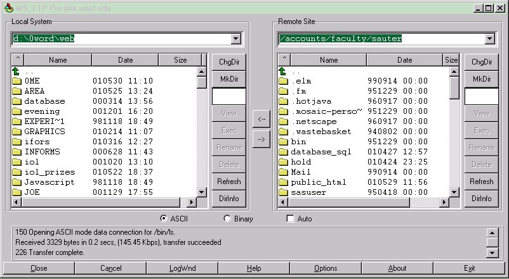The image size is (509, 279).
Task: Click the local file mask input field
Action: [x=228, y=96]
